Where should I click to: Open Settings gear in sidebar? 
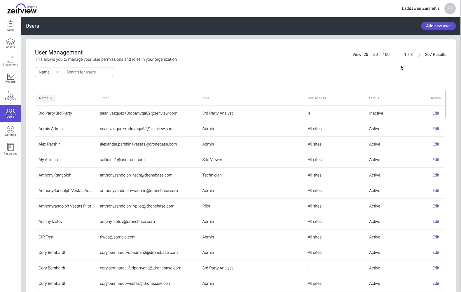(11, 131)
